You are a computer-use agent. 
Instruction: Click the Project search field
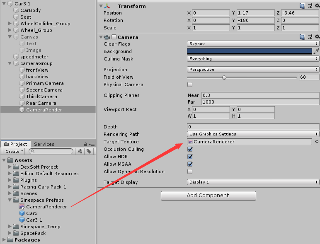[51, 151]
